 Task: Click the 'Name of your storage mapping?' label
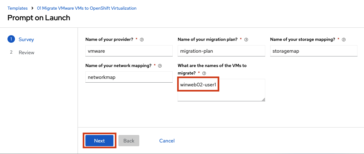[x=303, y=40]
